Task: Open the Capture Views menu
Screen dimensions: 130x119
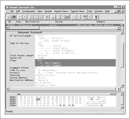Action: [x=77, y=11]
